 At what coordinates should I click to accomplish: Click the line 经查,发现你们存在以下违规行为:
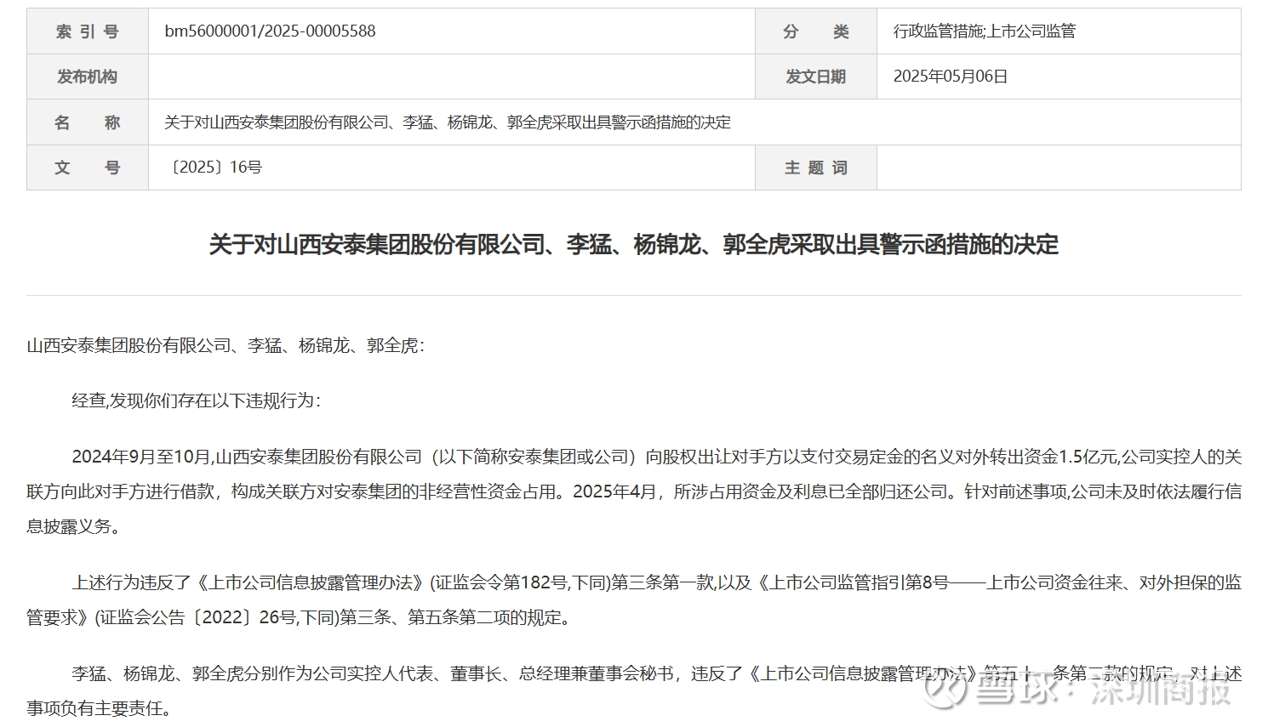click(197, 400)
